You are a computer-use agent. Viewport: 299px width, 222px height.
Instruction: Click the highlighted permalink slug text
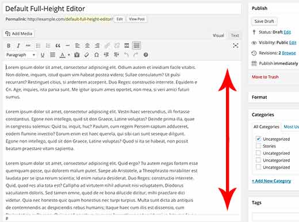coord(89,19)
